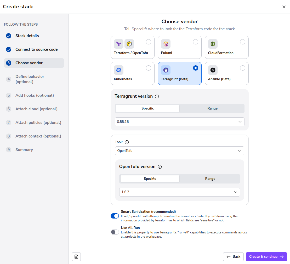The height and width of the screenshot is (264, 290).
Task: Open the OpenTofu version dropdown
Action: (179, 192)
